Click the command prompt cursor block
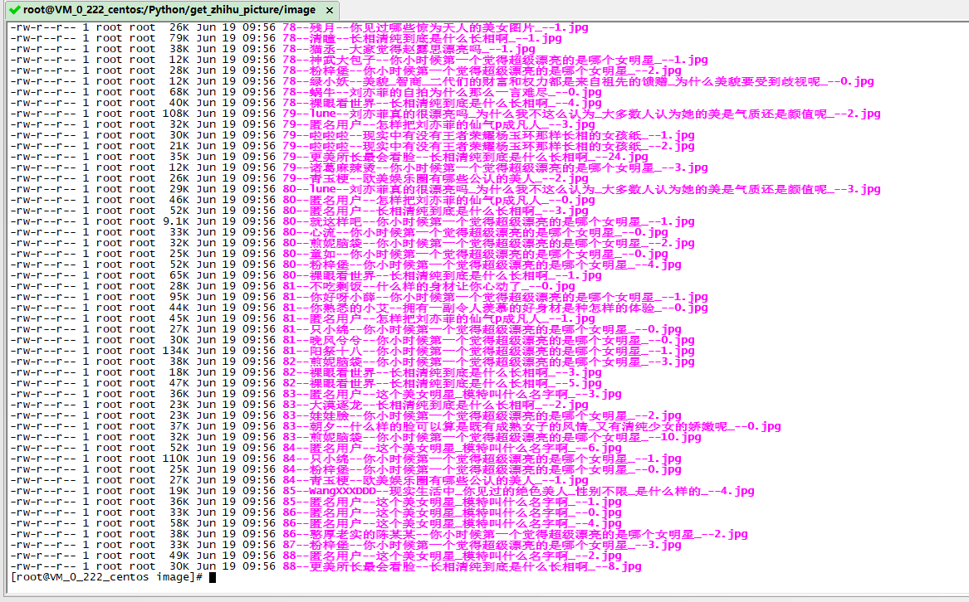969x602 pixels. pyautogui.click(x=213, y=577)
